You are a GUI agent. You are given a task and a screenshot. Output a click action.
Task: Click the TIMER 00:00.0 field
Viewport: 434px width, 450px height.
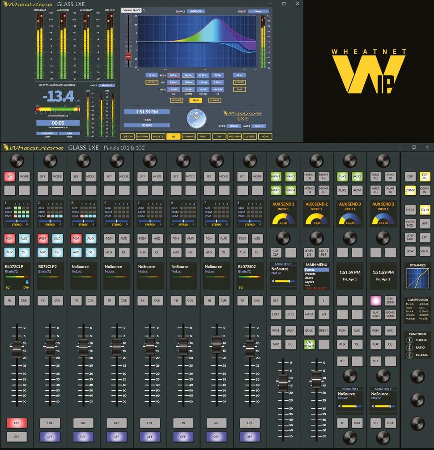(x=147, y=125)
